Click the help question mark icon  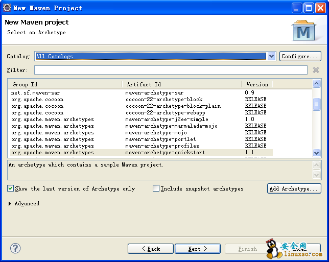click(15, 249)
